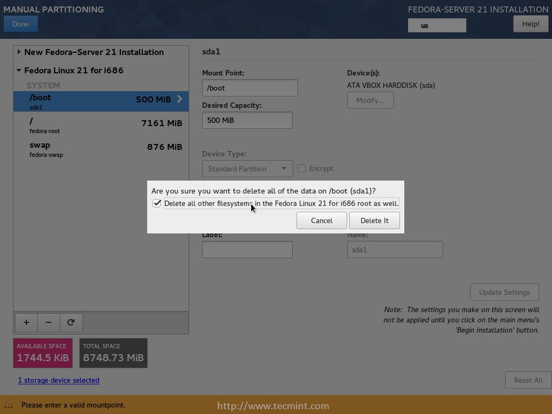Open the Help! button
The height and width of the screenshot is (414, 552).
point(531,24)
